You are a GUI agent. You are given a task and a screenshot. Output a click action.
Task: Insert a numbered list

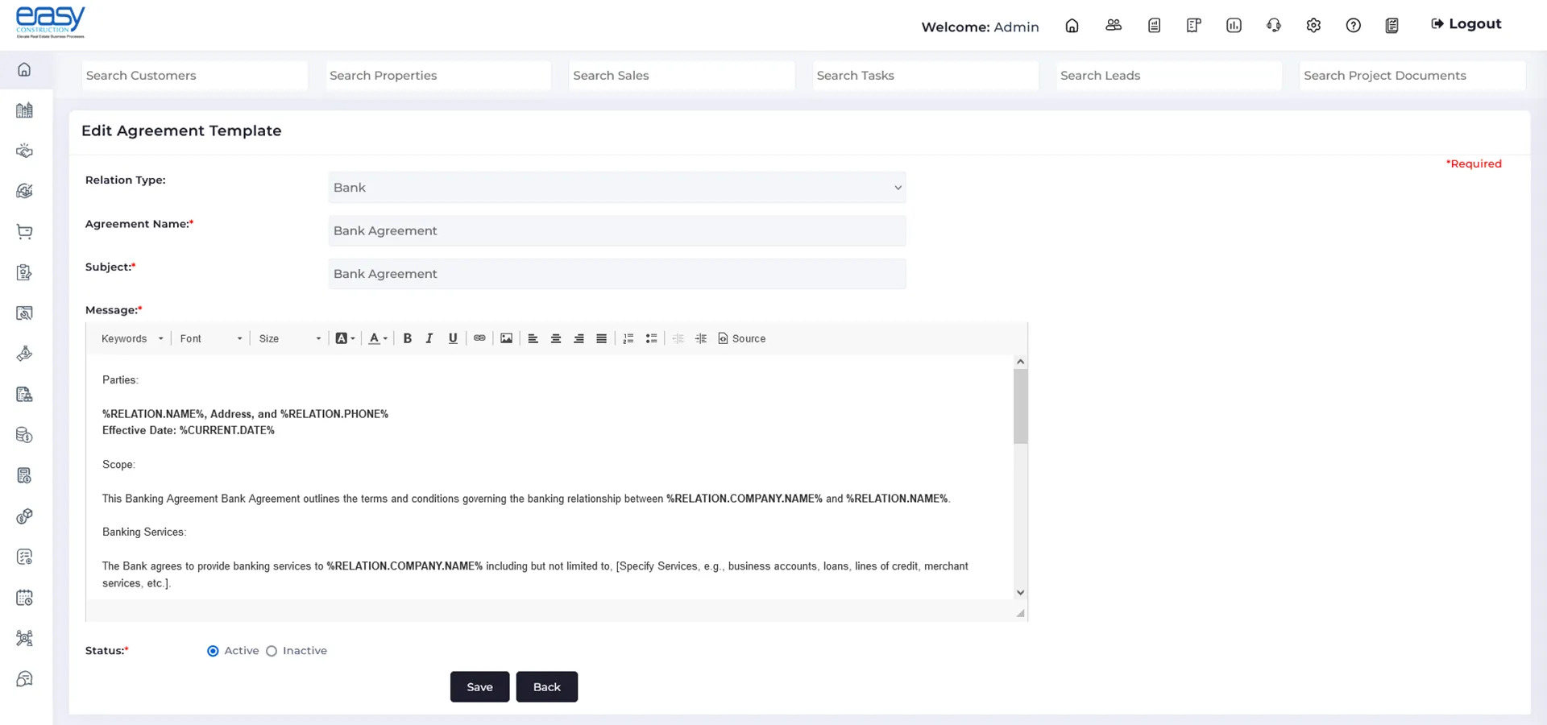[x=628, y=338]
